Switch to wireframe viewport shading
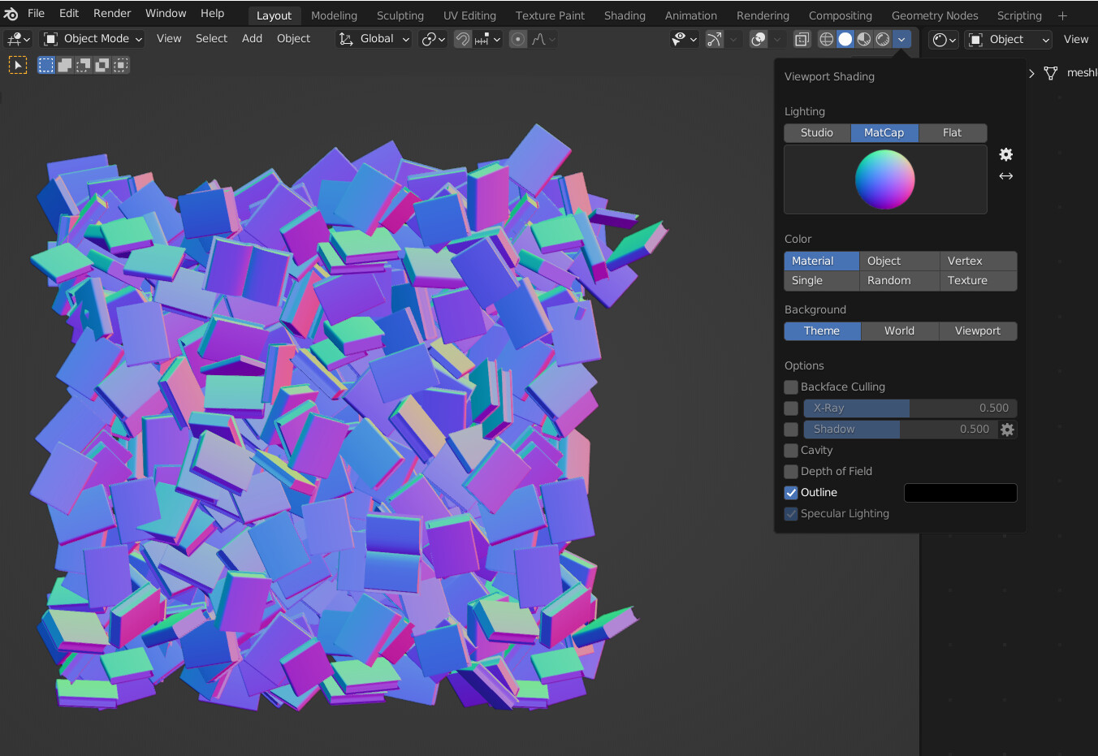The image size is (1098, 756). point(826,39)
